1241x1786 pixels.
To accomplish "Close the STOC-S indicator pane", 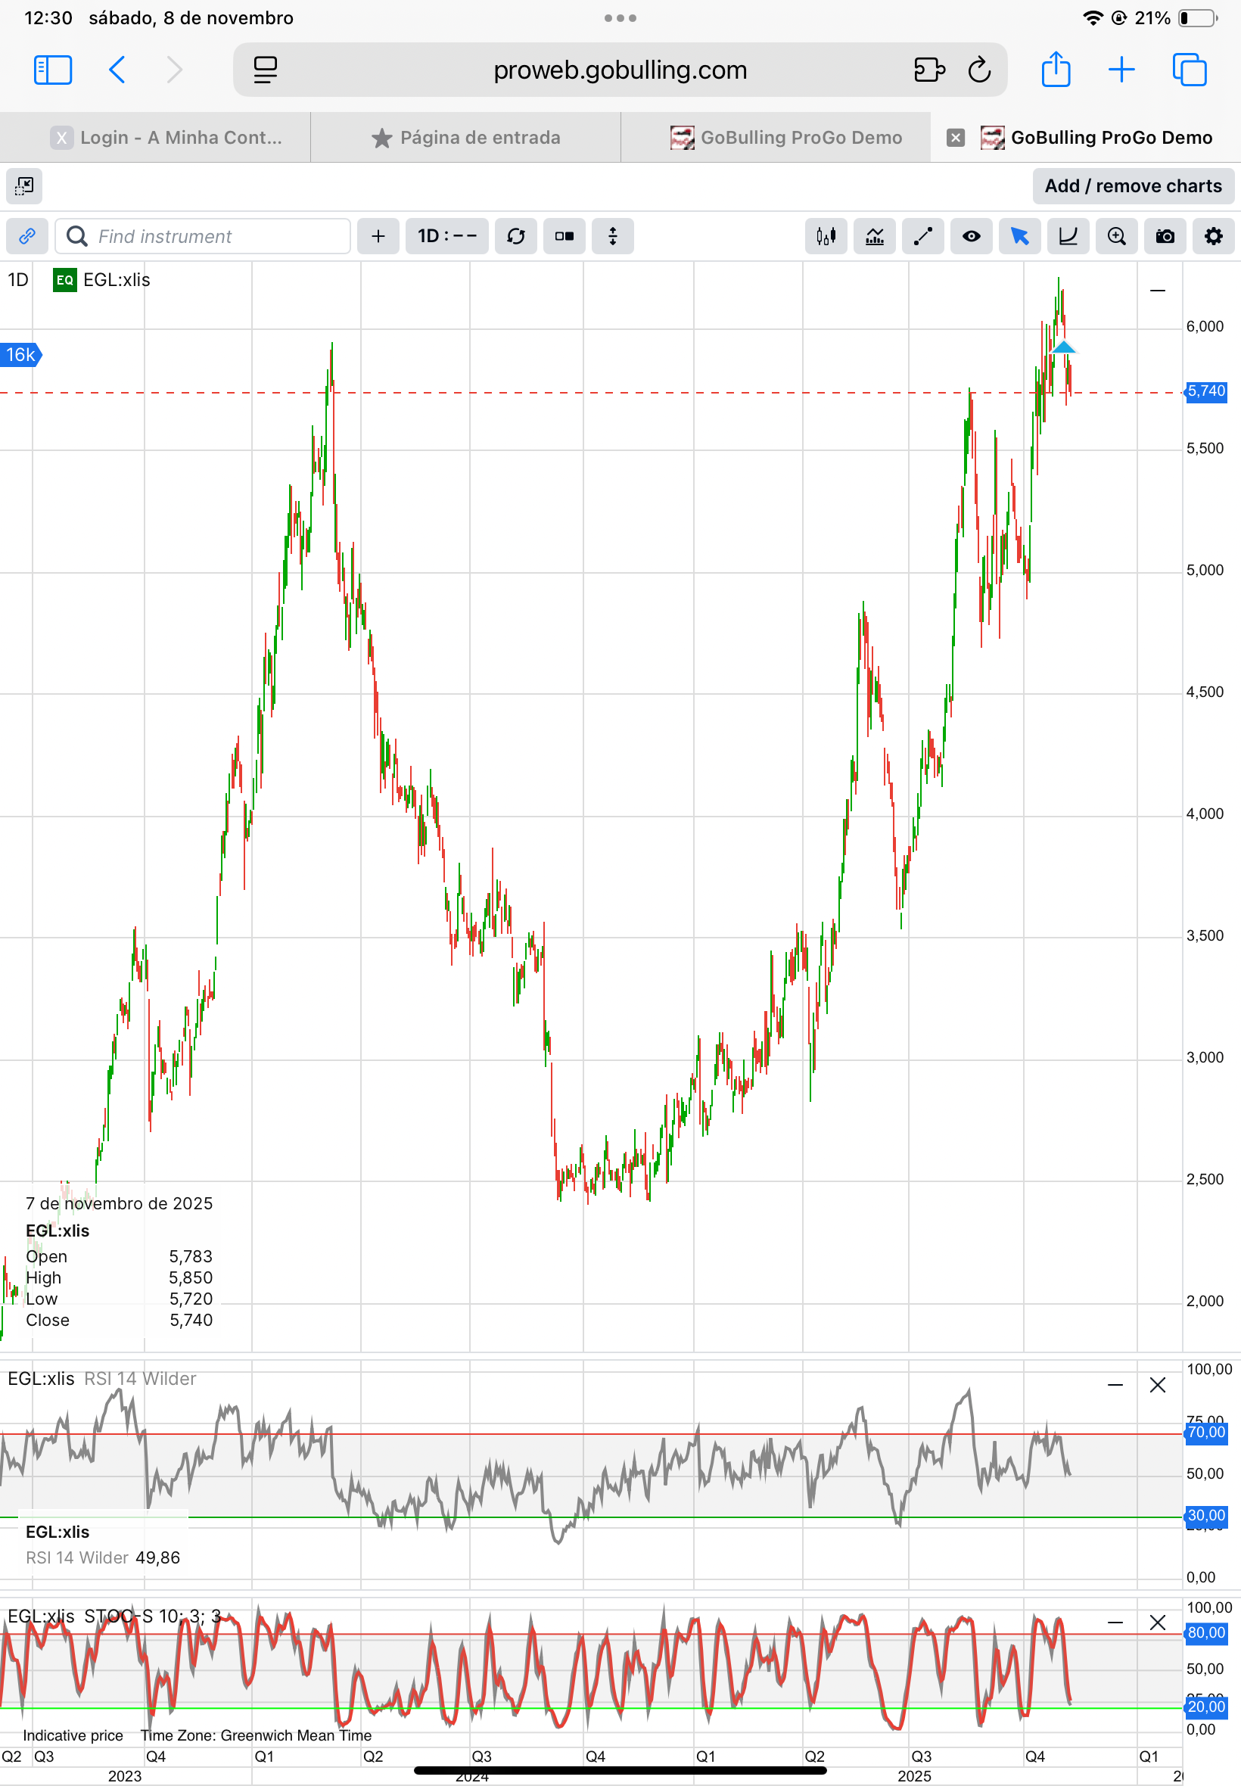I will coord(1158,1623).
